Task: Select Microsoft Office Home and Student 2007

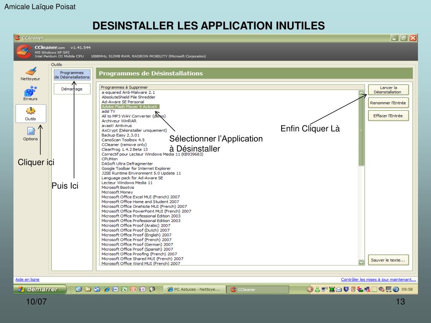Action: tap(140, 201)
